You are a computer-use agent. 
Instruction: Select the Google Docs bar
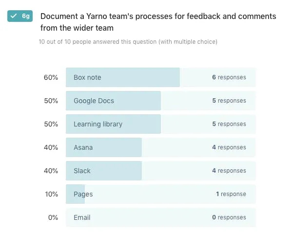click(161, 101)
